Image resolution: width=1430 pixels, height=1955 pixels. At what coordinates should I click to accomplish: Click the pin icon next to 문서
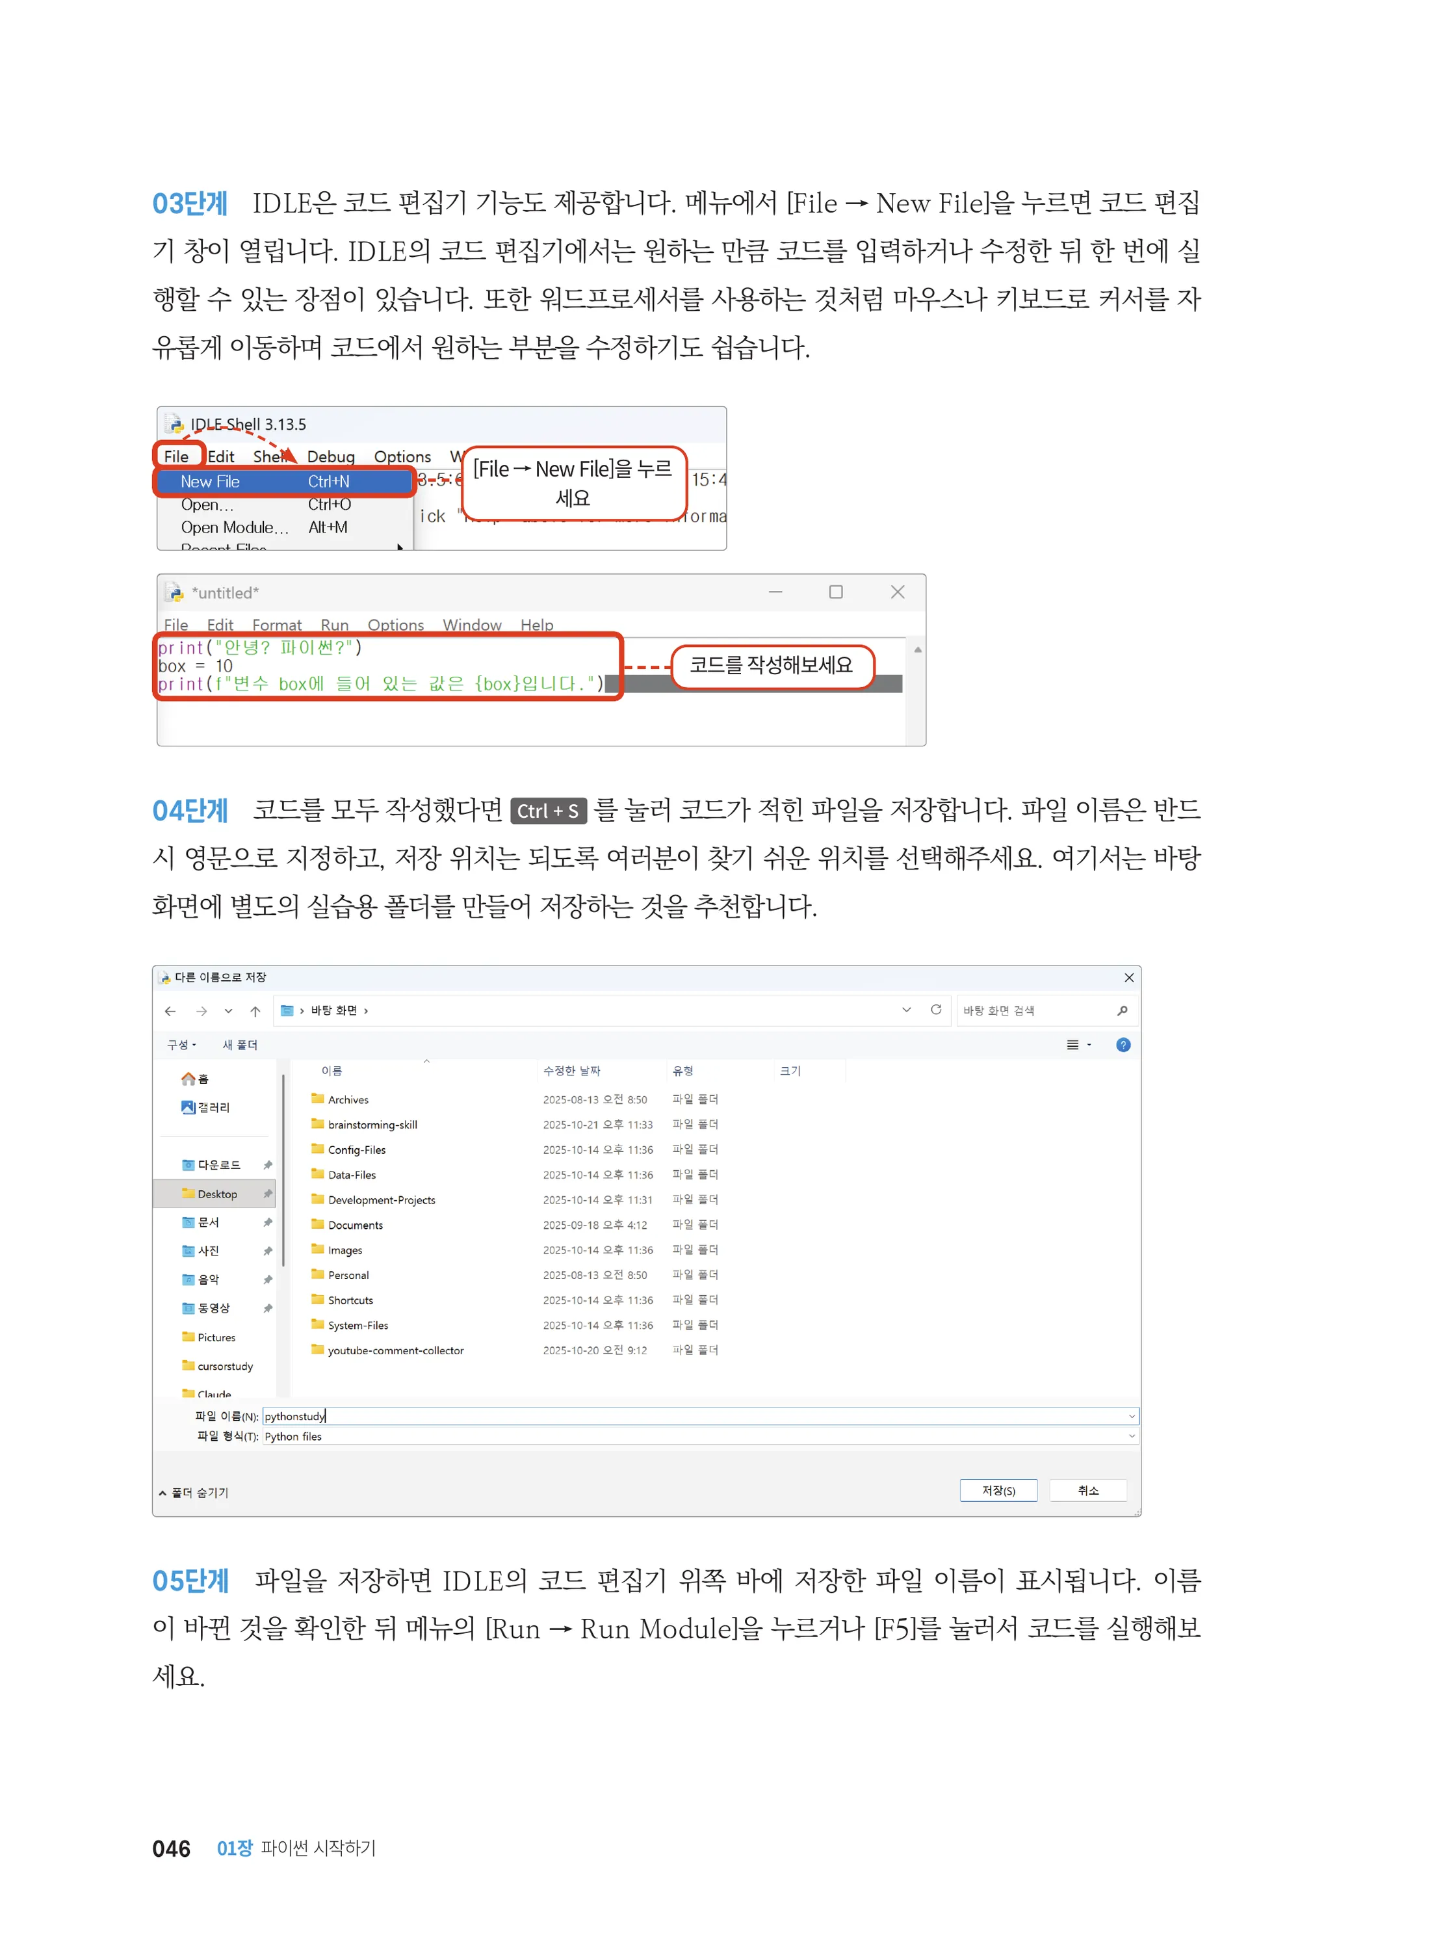pos(268,1222)
